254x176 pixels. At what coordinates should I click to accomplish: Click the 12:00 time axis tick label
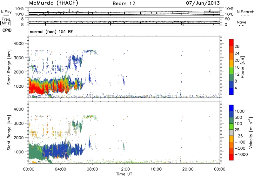click(x=124, y=169)
